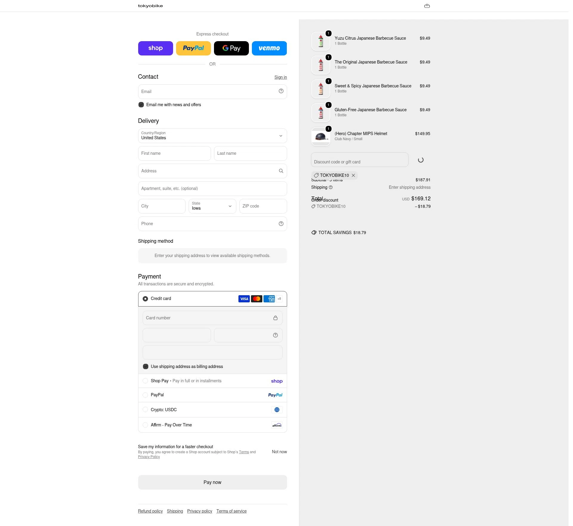Pay with Shop express checkout button
Screen dimensions: 573x526
(155, 48)
